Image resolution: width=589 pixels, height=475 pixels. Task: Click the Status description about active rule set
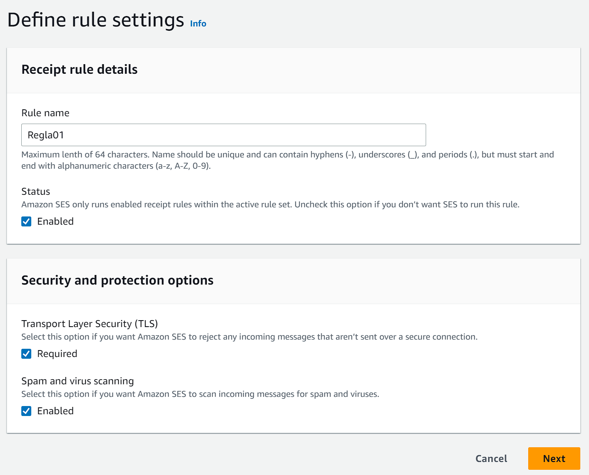point(270,205)
